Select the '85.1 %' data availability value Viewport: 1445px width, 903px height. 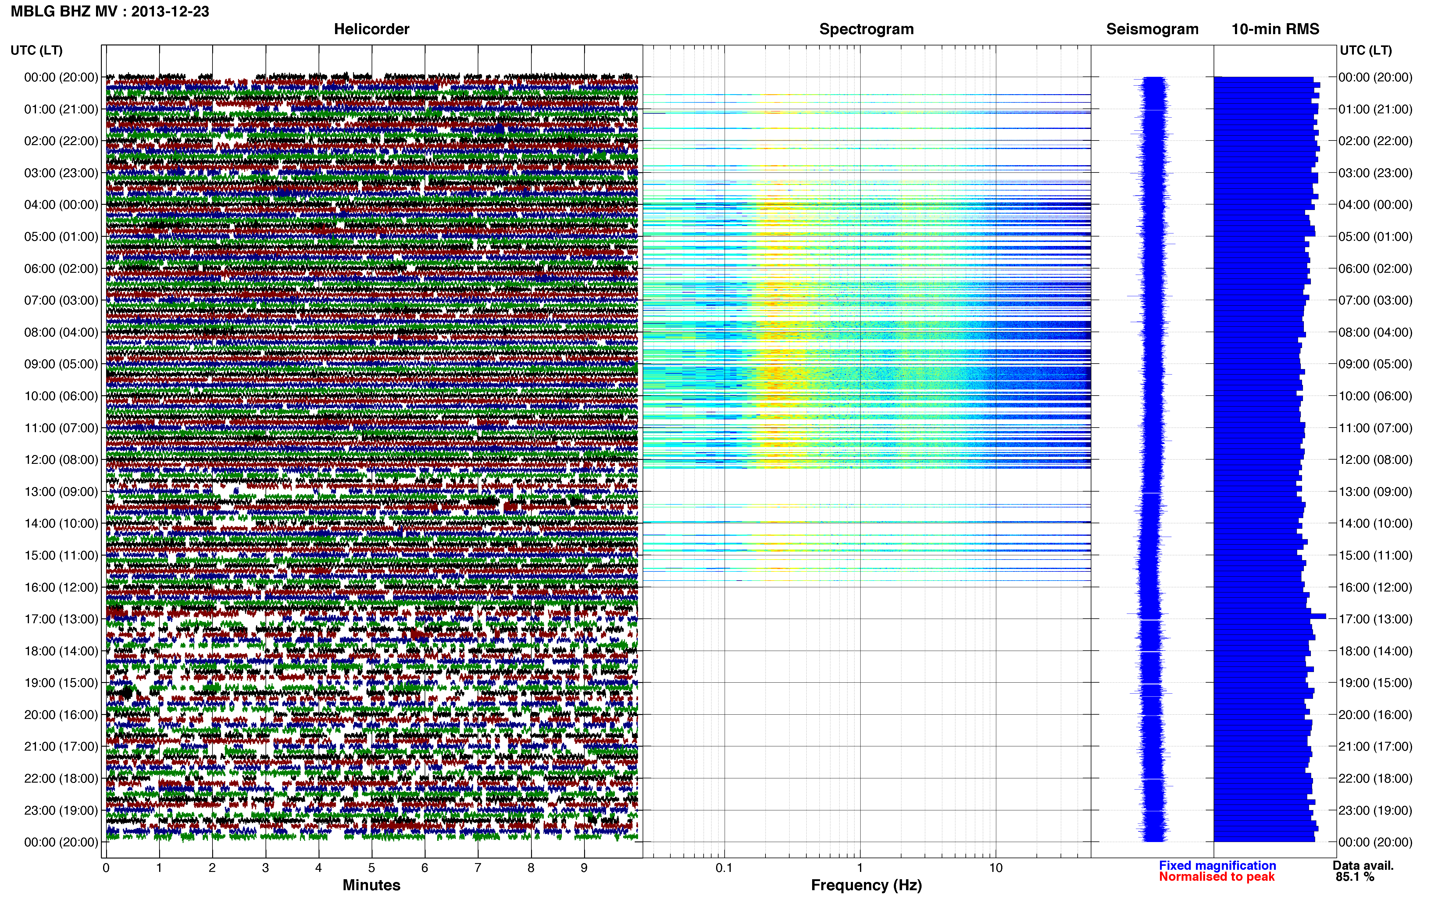pyautogui.click(x=1355, y=877)
